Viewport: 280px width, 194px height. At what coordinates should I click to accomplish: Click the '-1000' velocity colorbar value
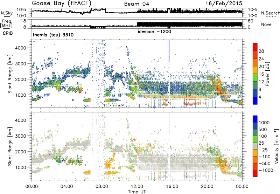click(266, 170)
